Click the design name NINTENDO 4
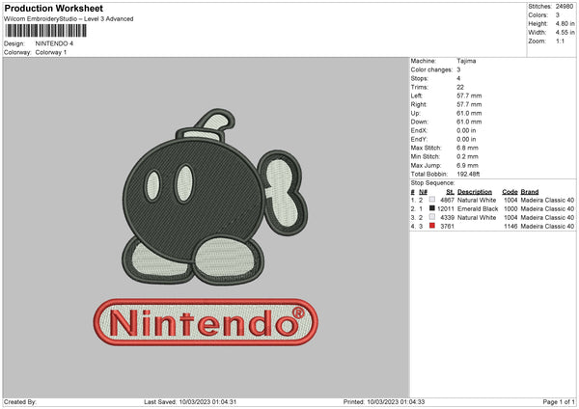Image resolution: width=579 pixels, height=409 pixels. click(x=54, y=43)
